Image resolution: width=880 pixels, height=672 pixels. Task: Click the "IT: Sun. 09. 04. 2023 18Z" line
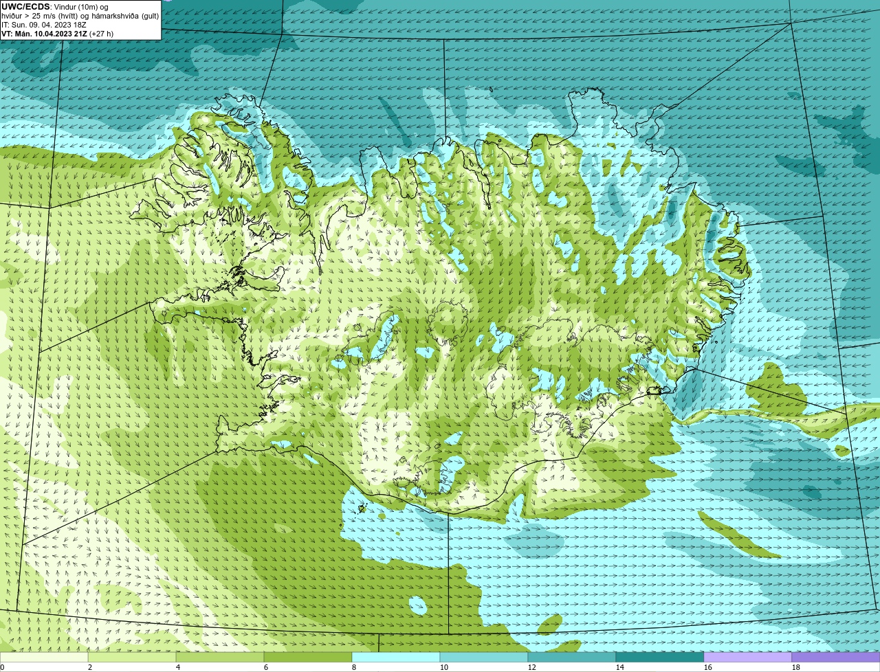(x=44, y=25)
